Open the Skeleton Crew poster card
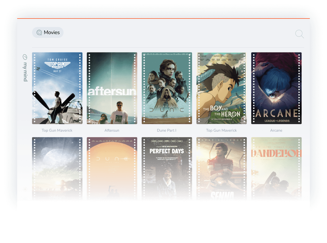The width and height of the screenshot is (327, 243). pos(57,168)
